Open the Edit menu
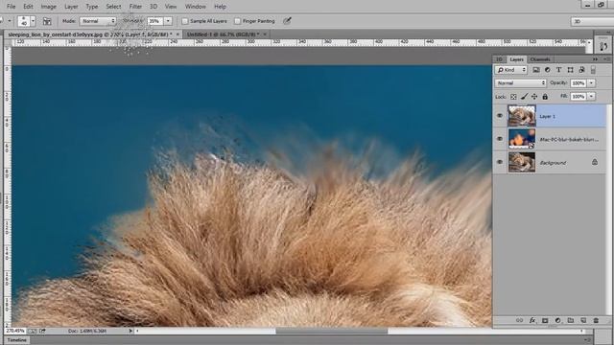 (x=28, y=7)
